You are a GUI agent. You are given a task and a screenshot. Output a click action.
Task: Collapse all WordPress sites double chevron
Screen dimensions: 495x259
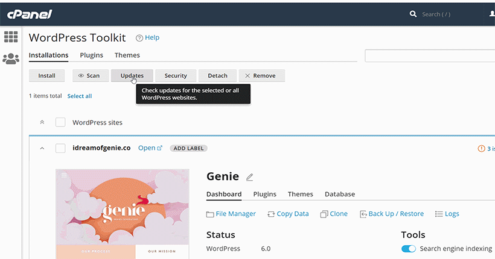42,122
